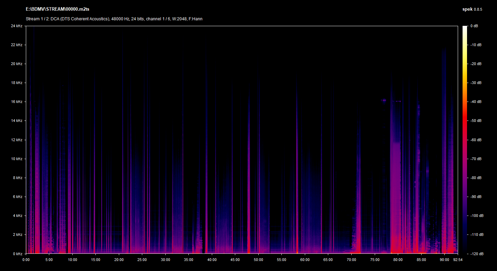This screenshot has width=497, height=271.
Task: Click the 8 kHz frequency axis label
Action: click(17, 178)
